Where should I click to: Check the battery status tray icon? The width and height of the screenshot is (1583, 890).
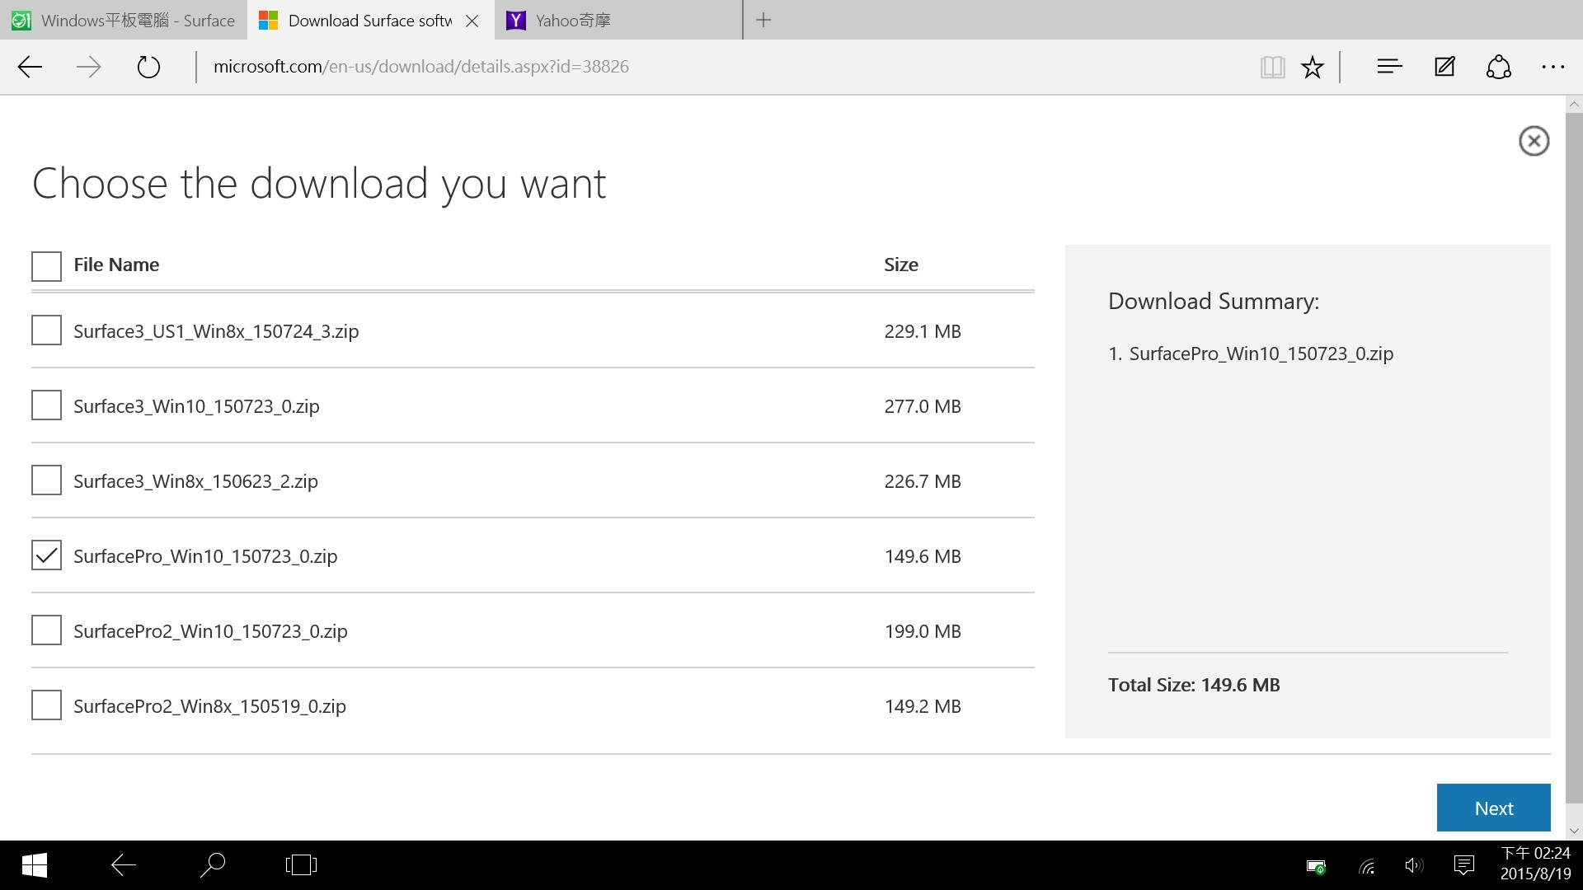(x=1316, y=866)
